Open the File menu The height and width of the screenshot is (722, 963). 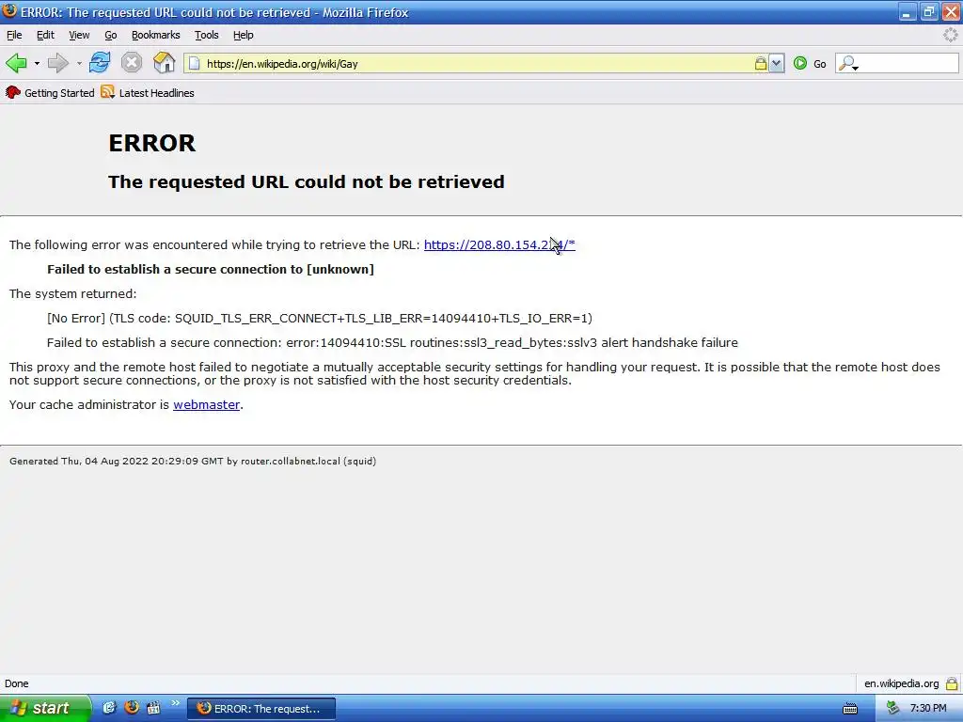[x=14, y=35]
